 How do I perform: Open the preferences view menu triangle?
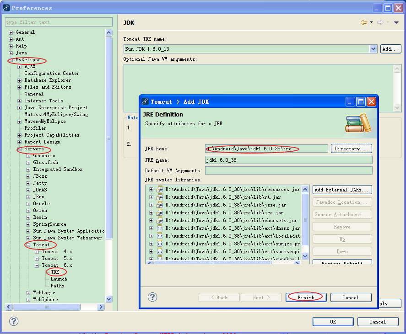[396, 22]
